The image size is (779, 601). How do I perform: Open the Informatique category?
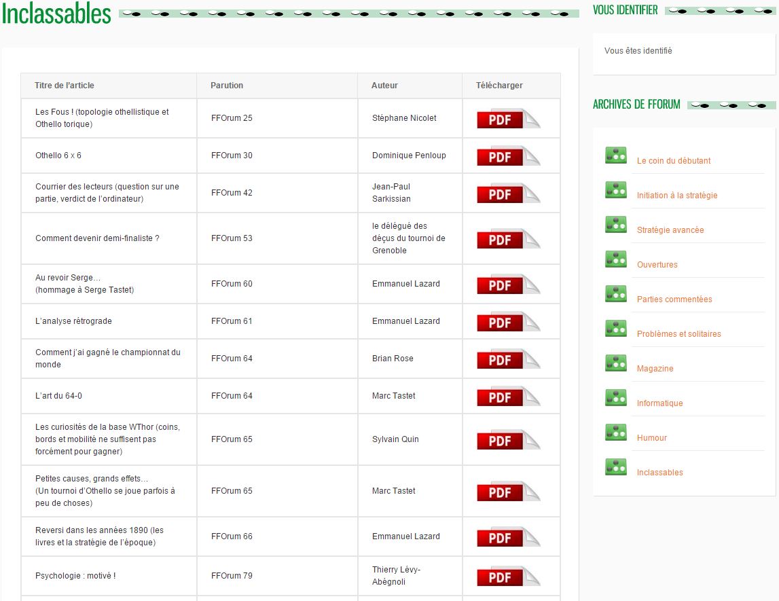tap(659, 403)
